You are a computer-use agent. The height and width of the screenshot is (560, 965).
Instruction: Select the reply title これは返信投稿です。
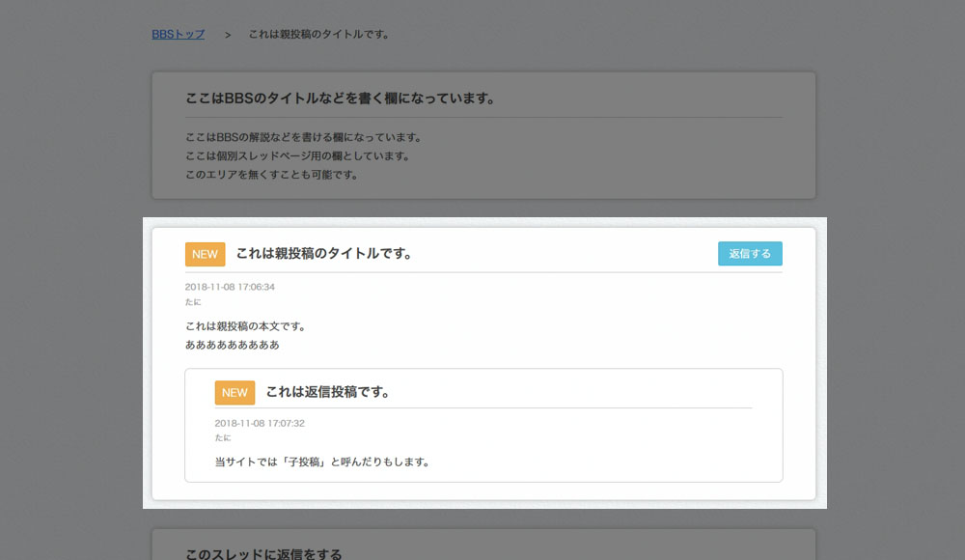329,392
